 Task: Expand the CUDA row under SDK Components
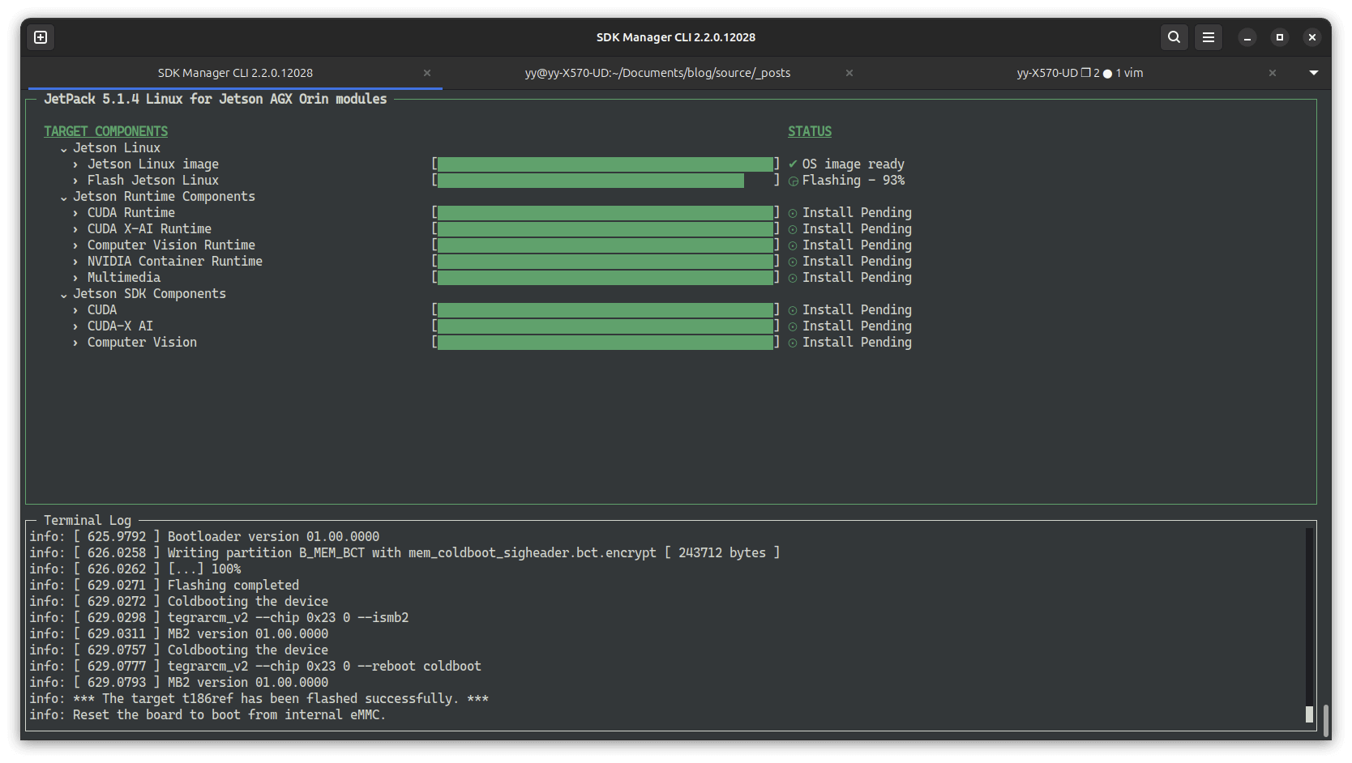(x=75, y=310)
